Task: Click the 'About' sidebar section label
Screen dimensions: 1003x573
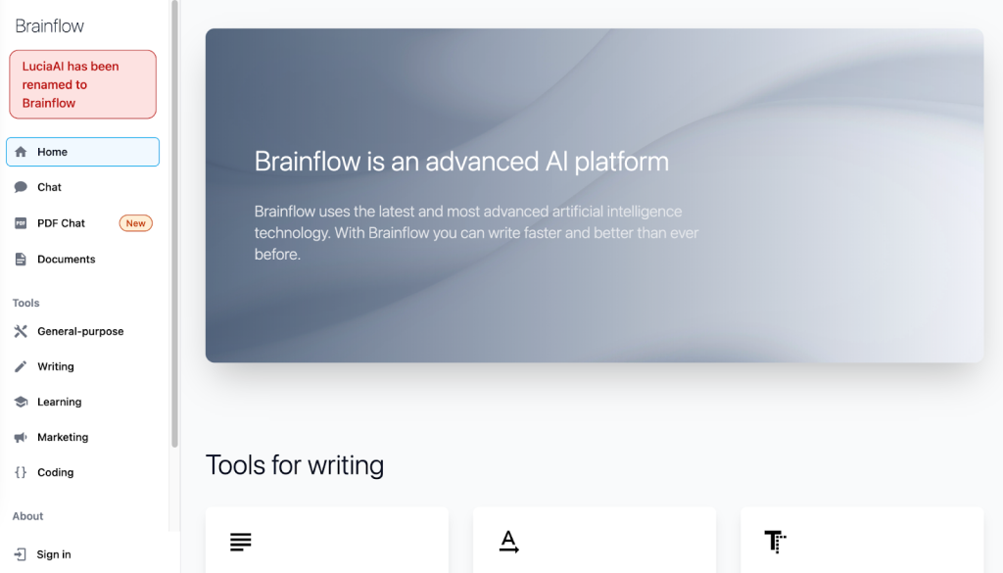Action: coord(27,516)
